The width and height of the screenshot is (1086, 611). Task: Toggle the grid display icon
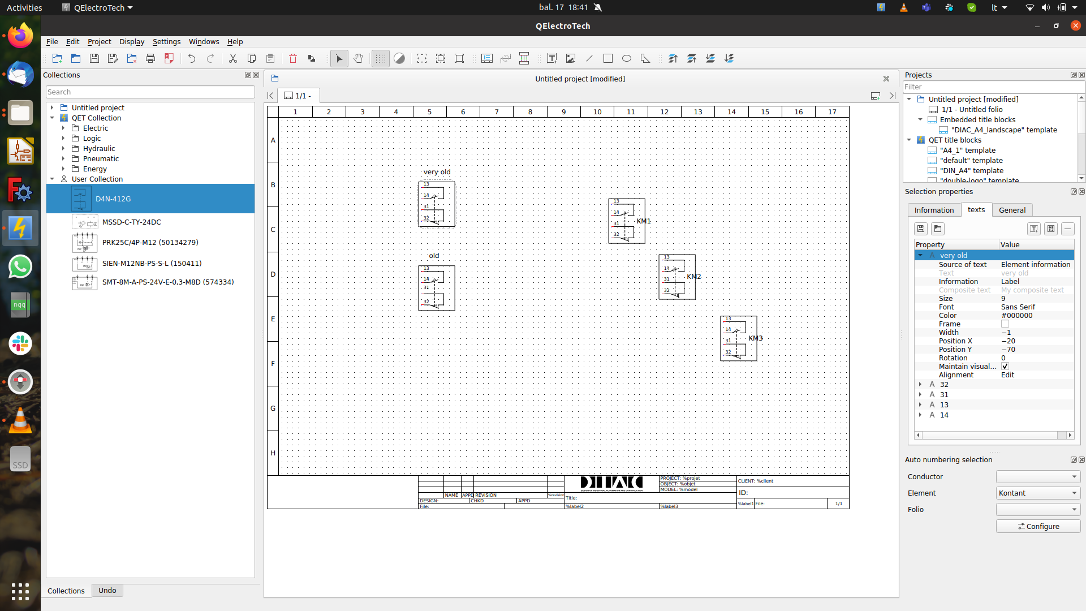click(x=380, y=58)
